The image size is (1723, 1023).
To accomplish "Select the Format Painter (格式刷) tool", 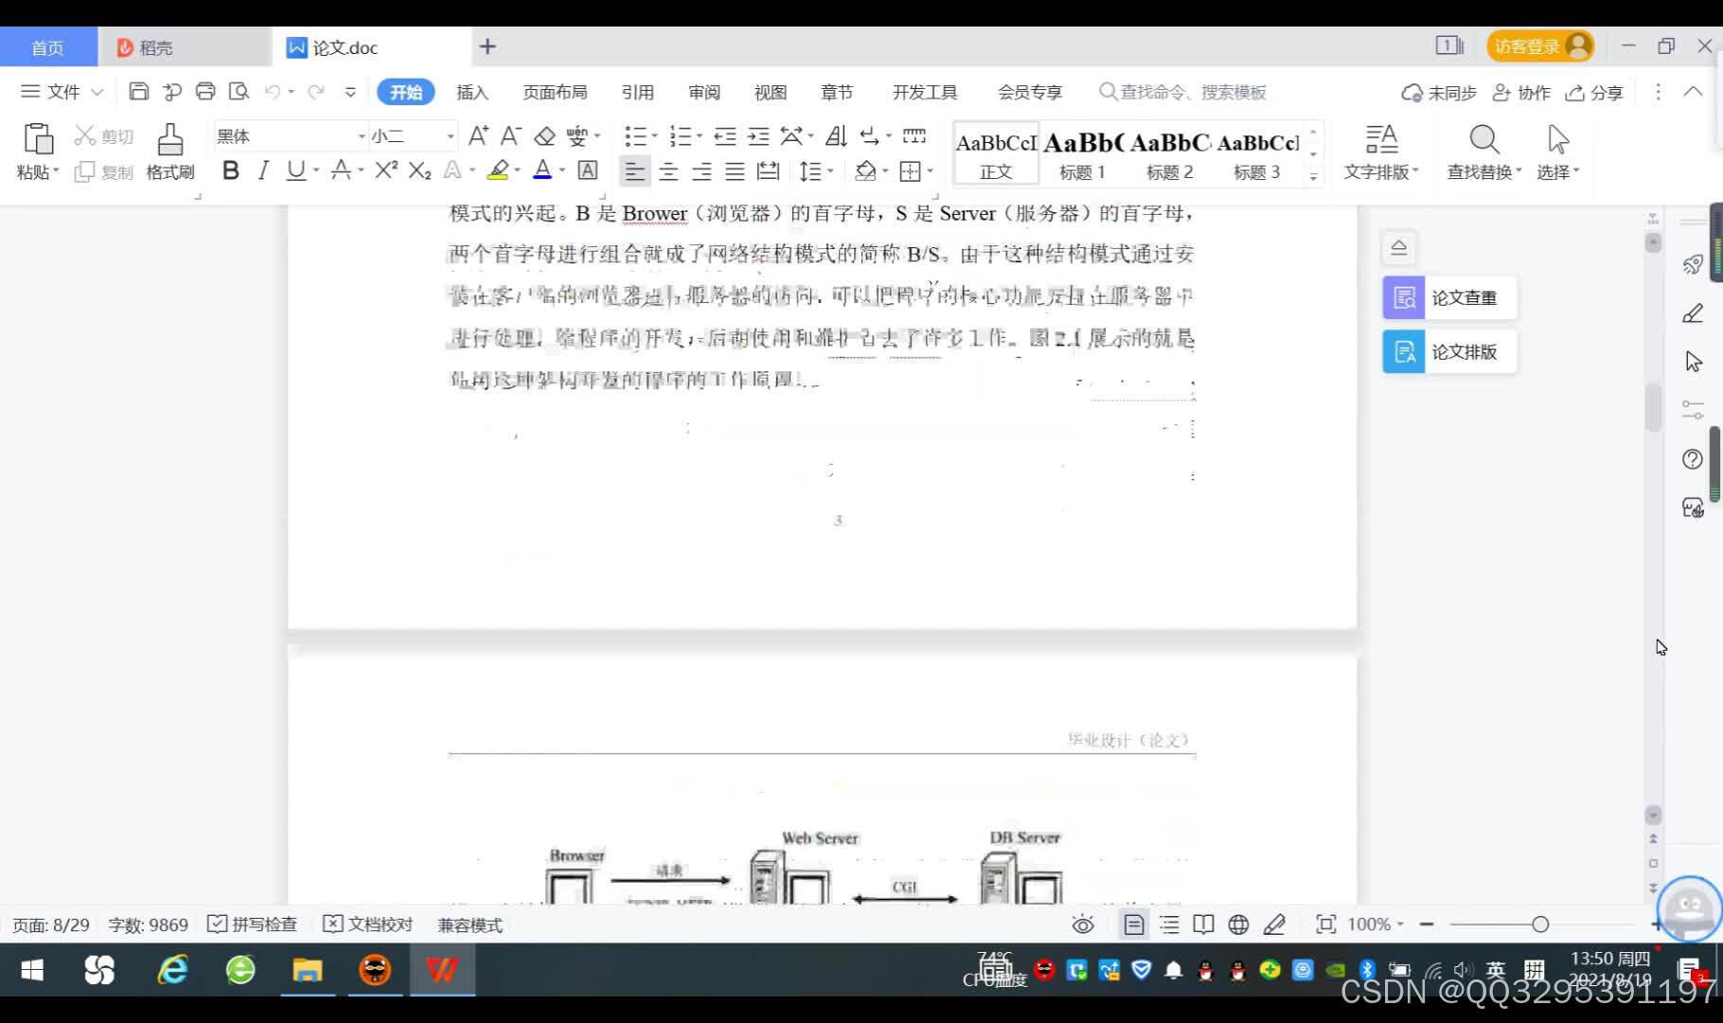I will click(x=170, y=152).
